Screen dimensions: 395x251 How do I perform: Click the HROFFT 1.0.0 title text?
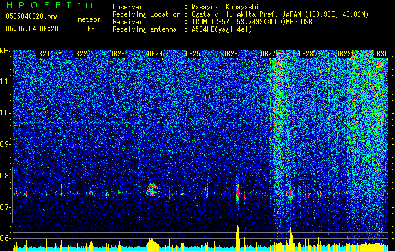[x=50, y=5]
